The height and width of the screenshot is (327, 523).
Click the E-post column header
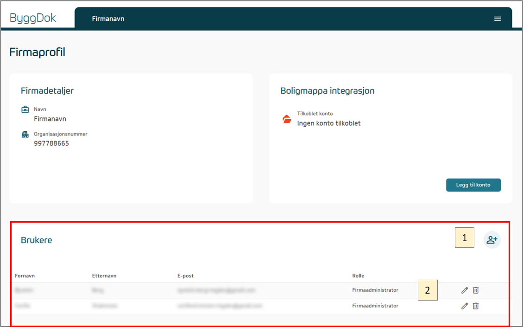pos(185,276)
